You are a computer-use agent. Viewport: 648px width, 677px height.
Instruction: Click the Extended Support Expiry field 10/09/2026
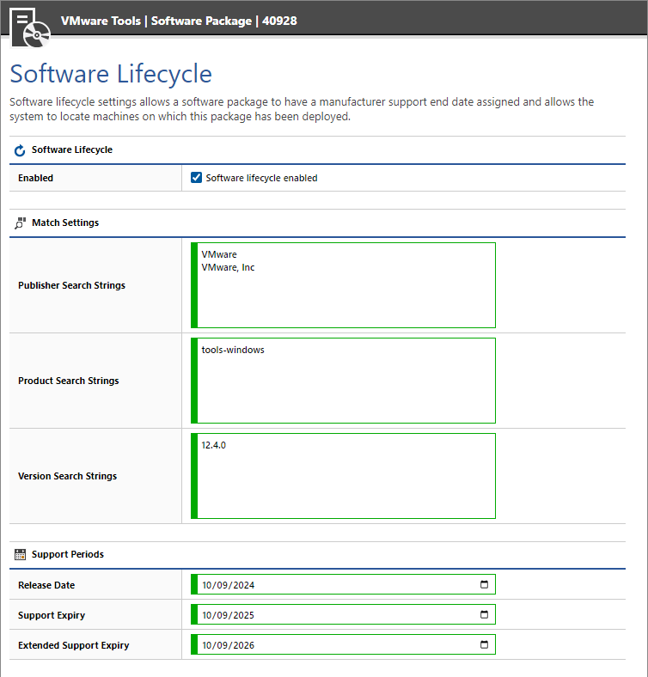[343, 644]
